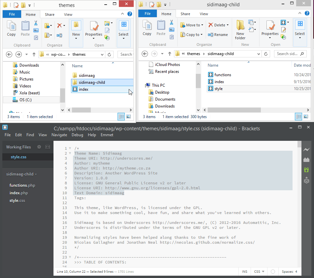
Task: Click the layers icon in Brackets right sidebar
Action: [306, 180]
